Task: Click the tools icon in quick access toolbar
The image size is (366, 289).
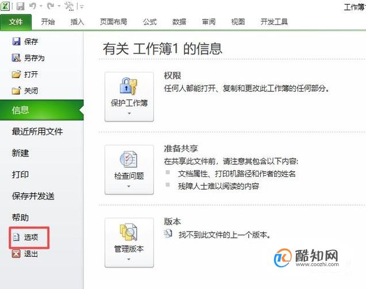Action: (x=69, y=6)
